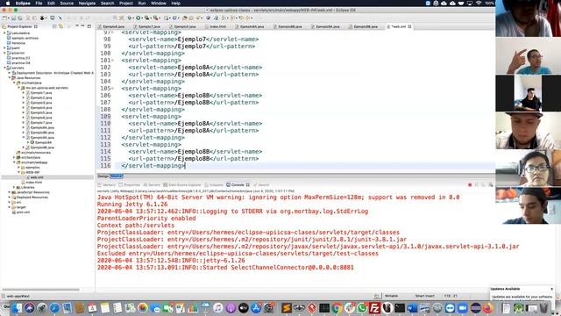Screen dimensions: 561x316
Task: Open the Eclipse icon in the Dock
Action: tap(475, 308)
